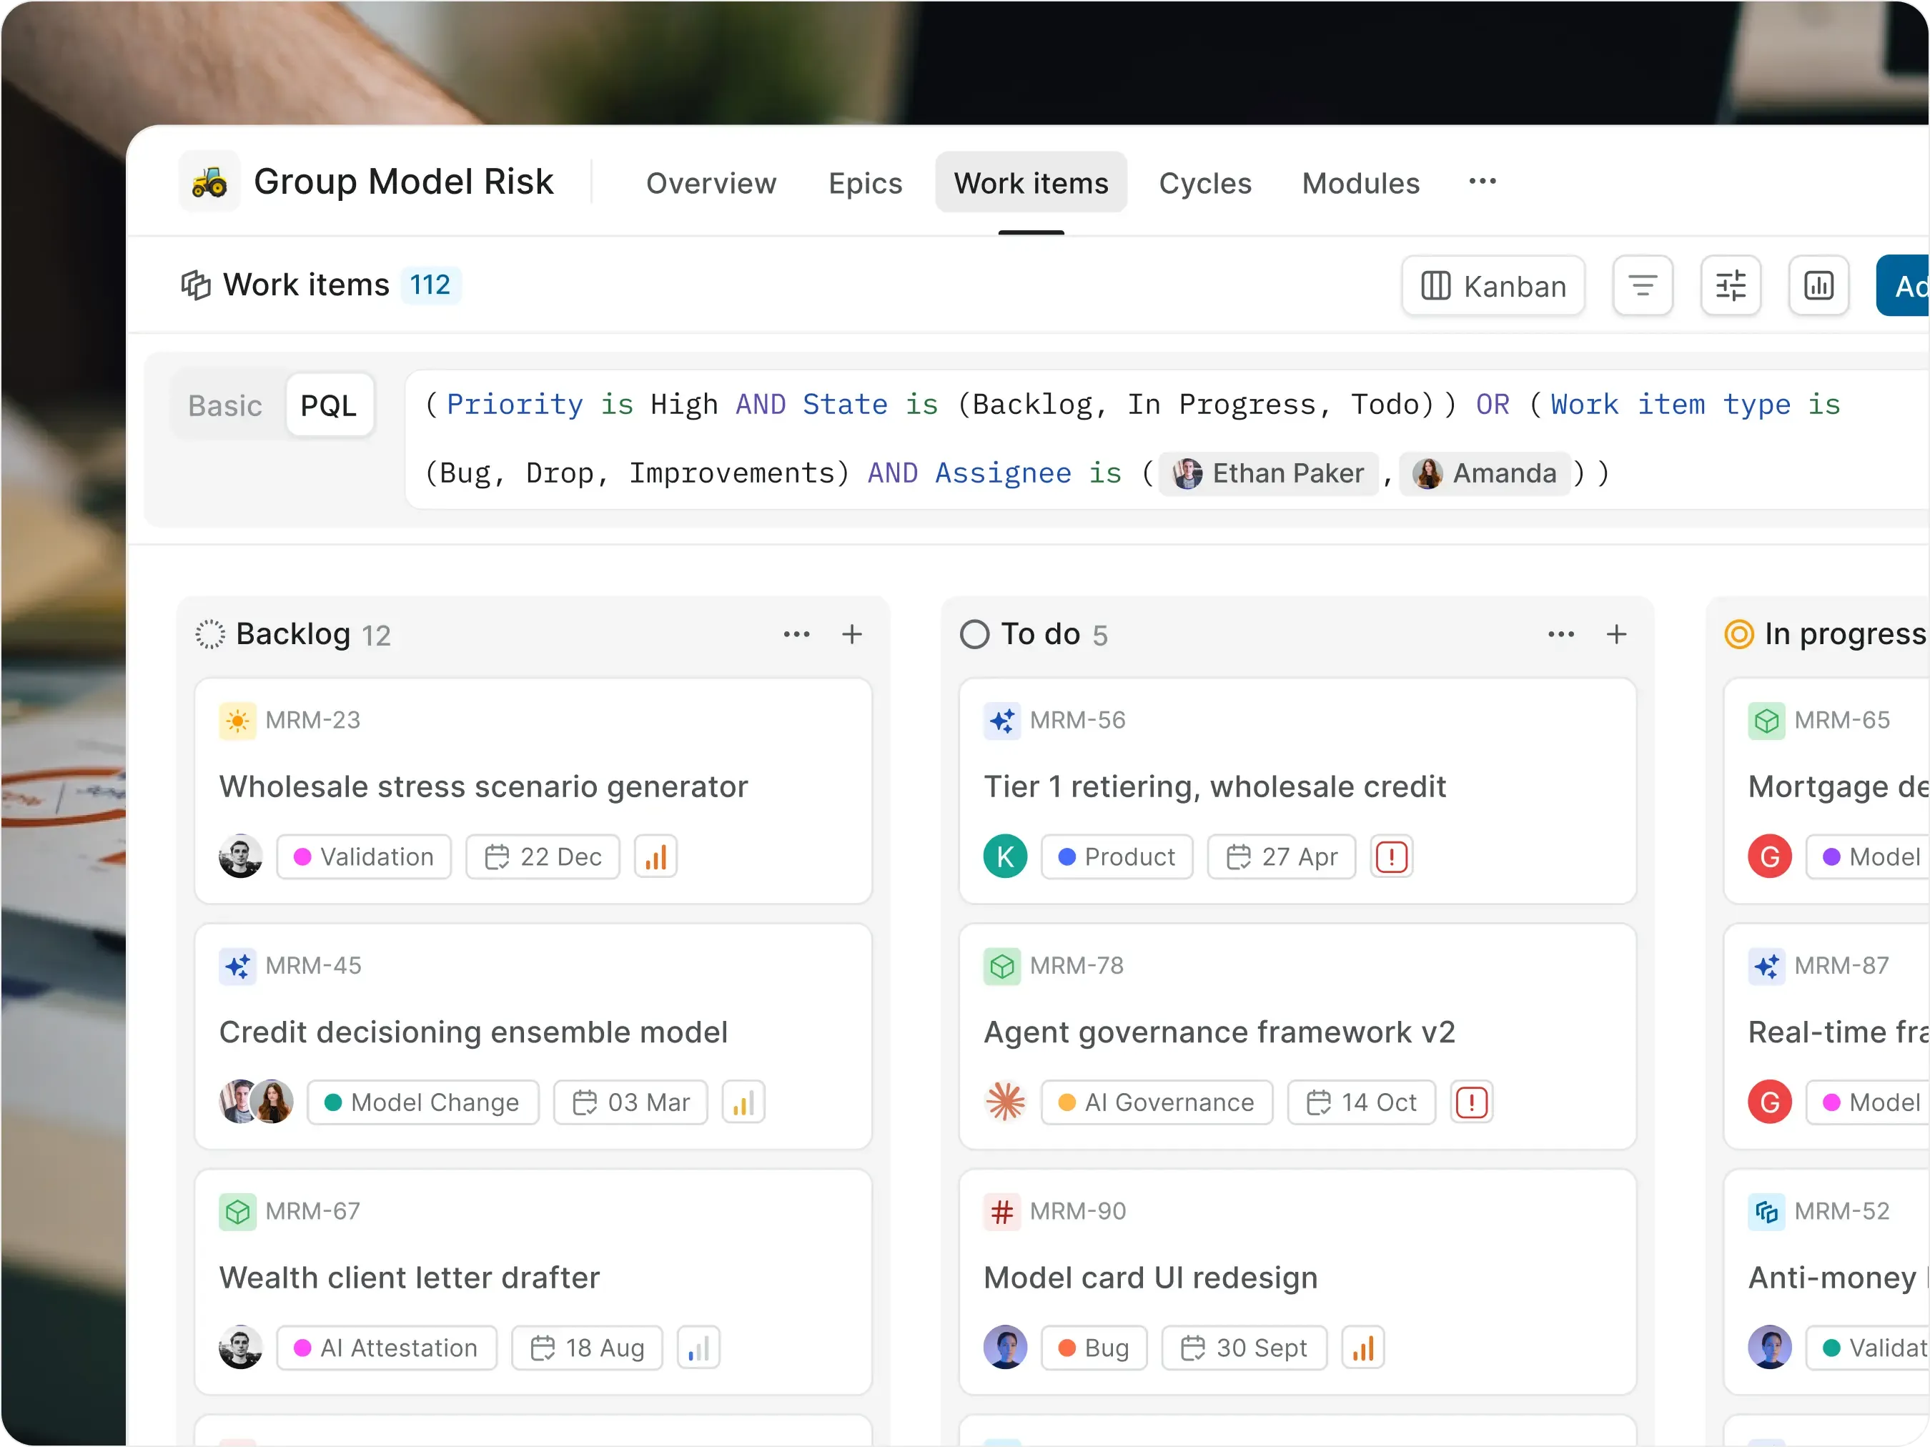Click the Ethan Paker assignee chip

click(1269, 473)
